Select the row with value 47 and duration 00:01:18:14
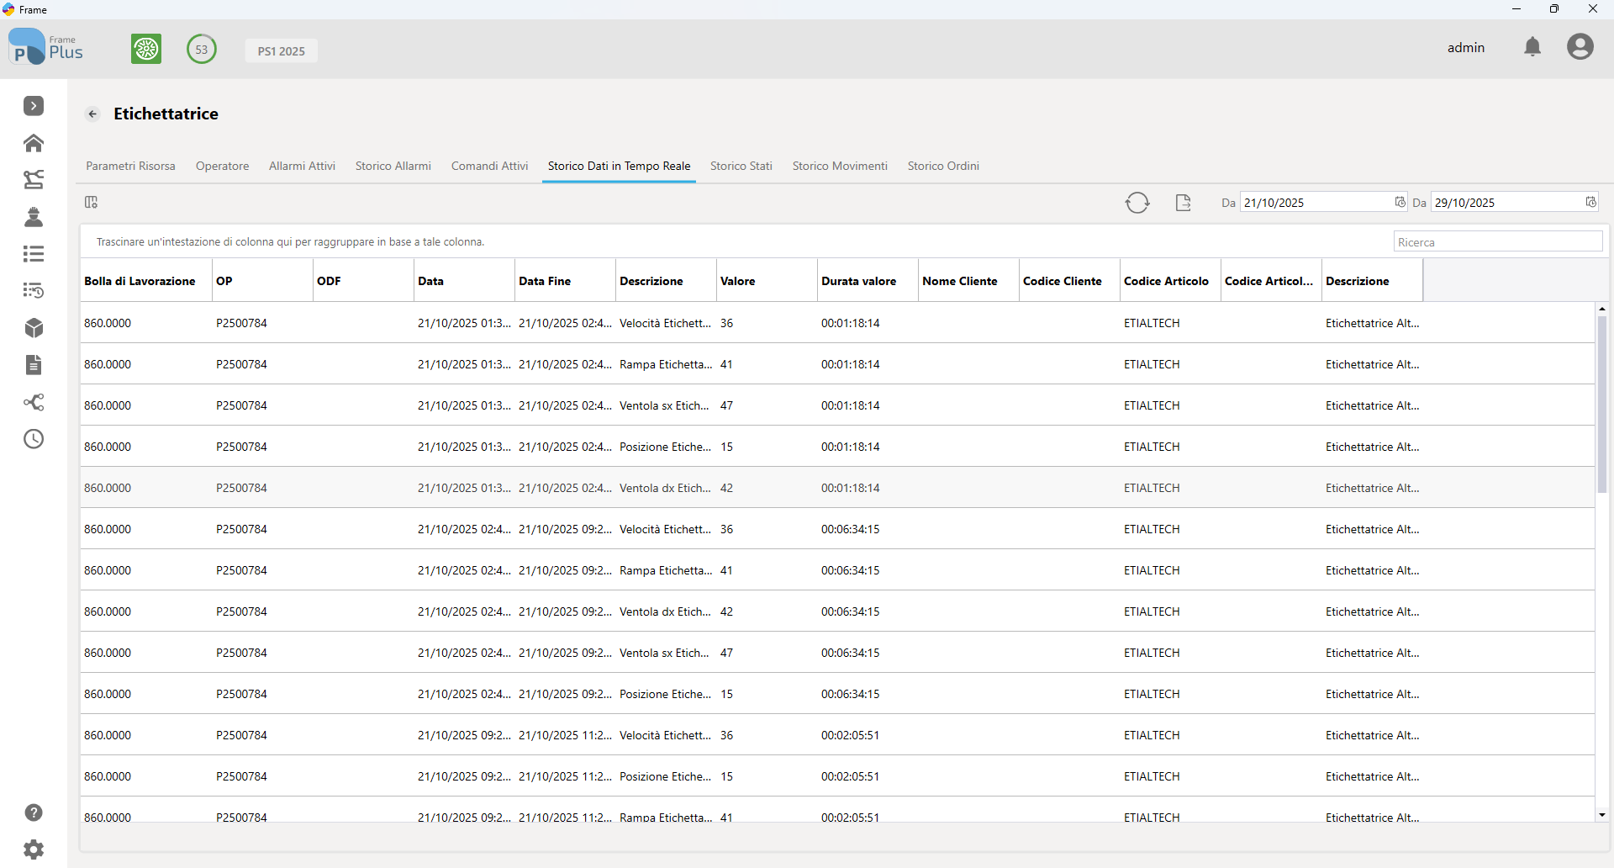 point(837,405)
